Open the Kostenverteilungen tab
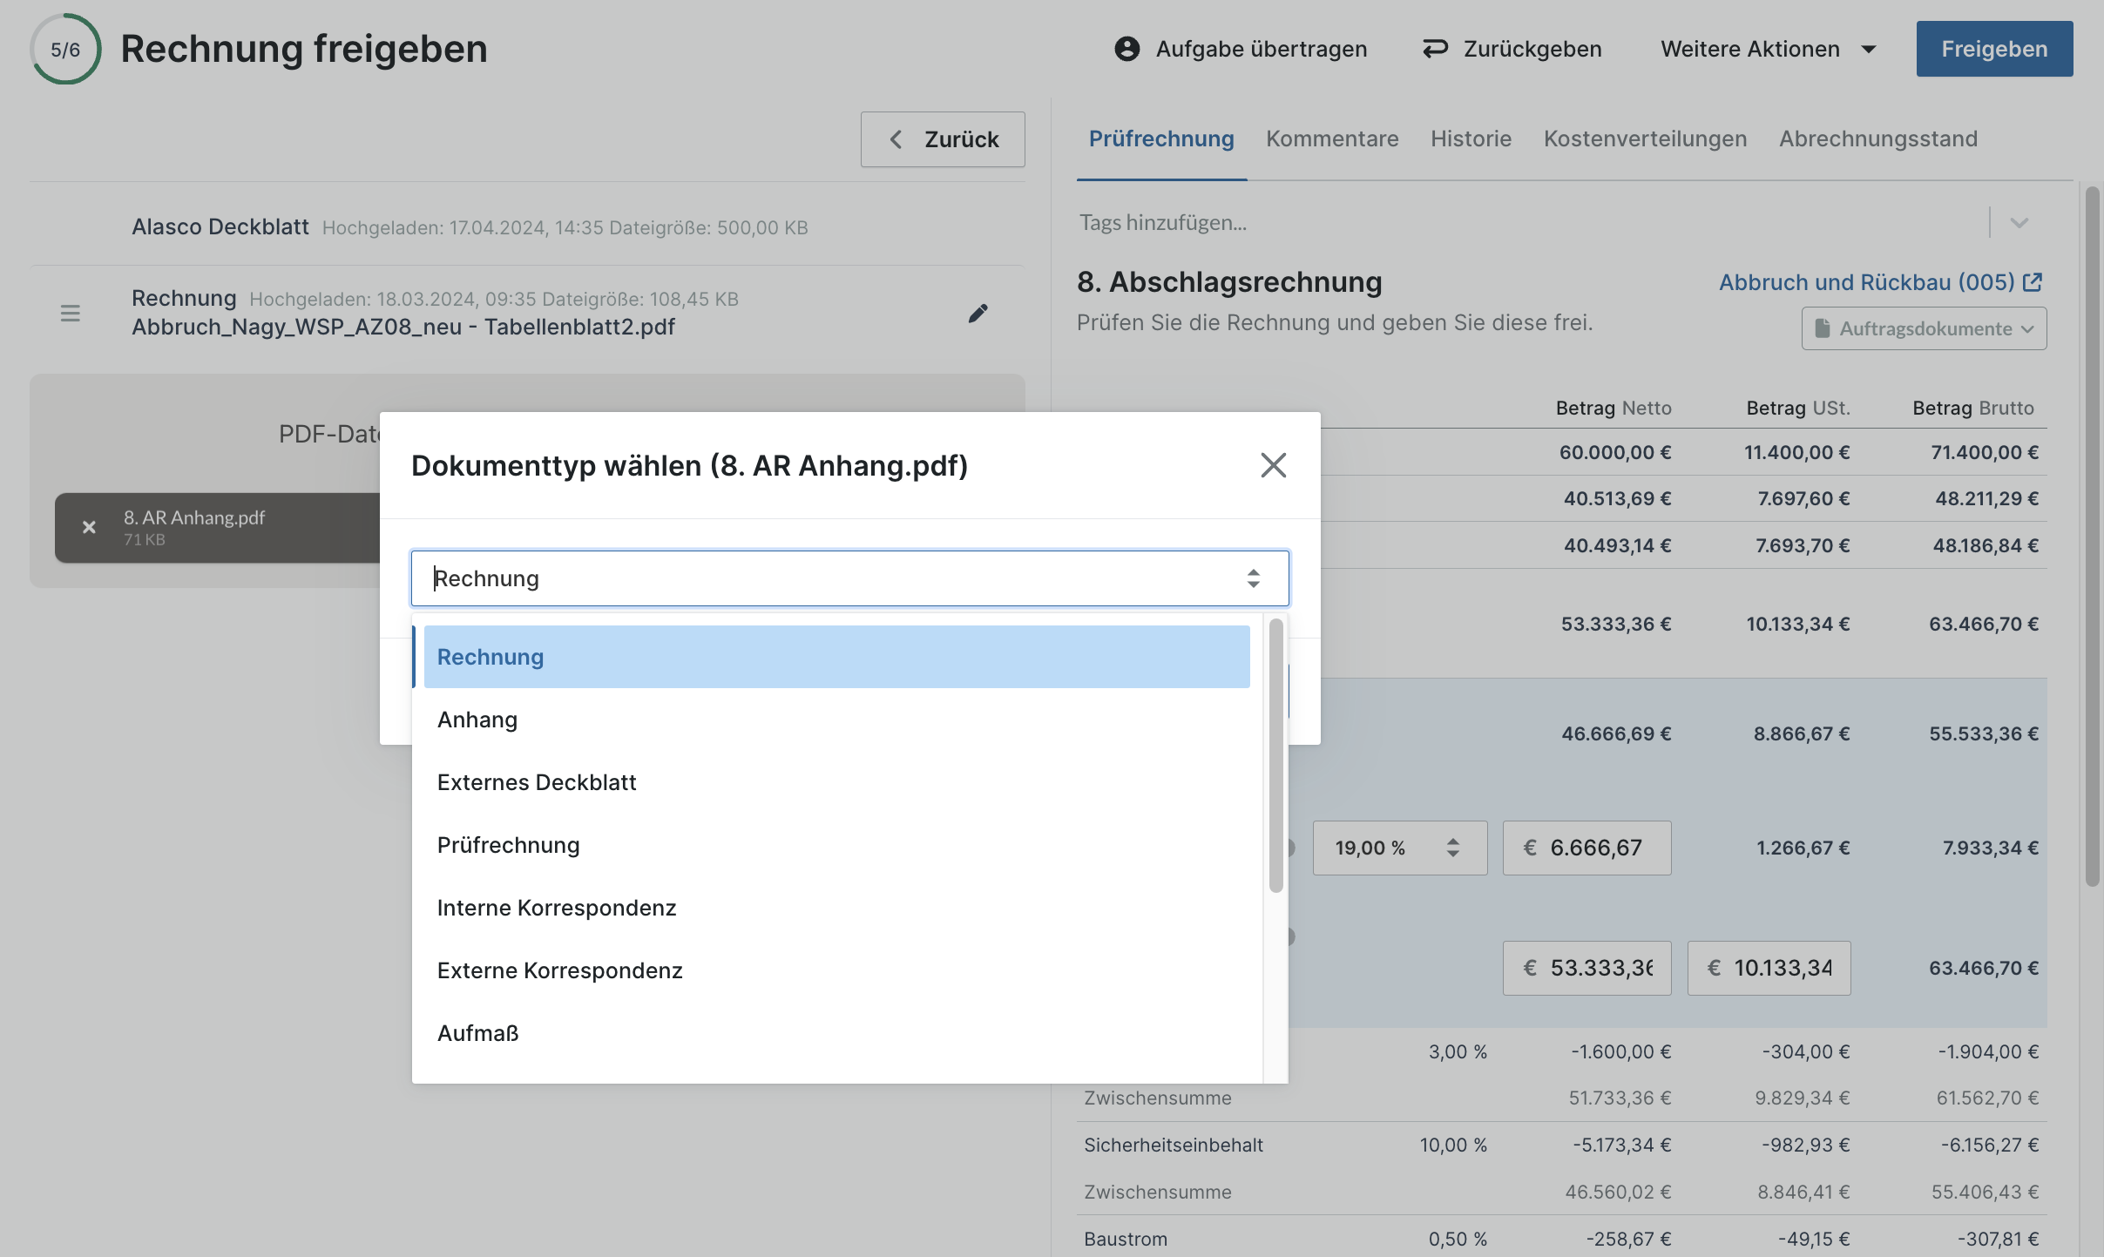 coord(1645,139)
